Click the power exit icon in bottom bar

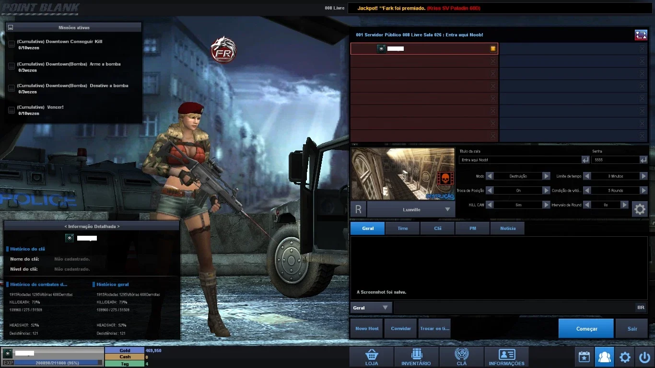coord(644,357)
